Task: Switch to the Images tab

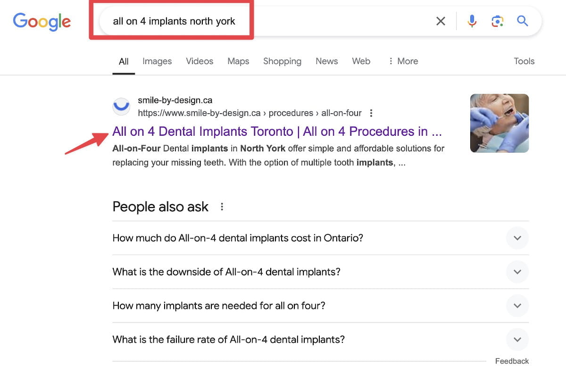Action: pyautogui.click(x=157, y=61)
